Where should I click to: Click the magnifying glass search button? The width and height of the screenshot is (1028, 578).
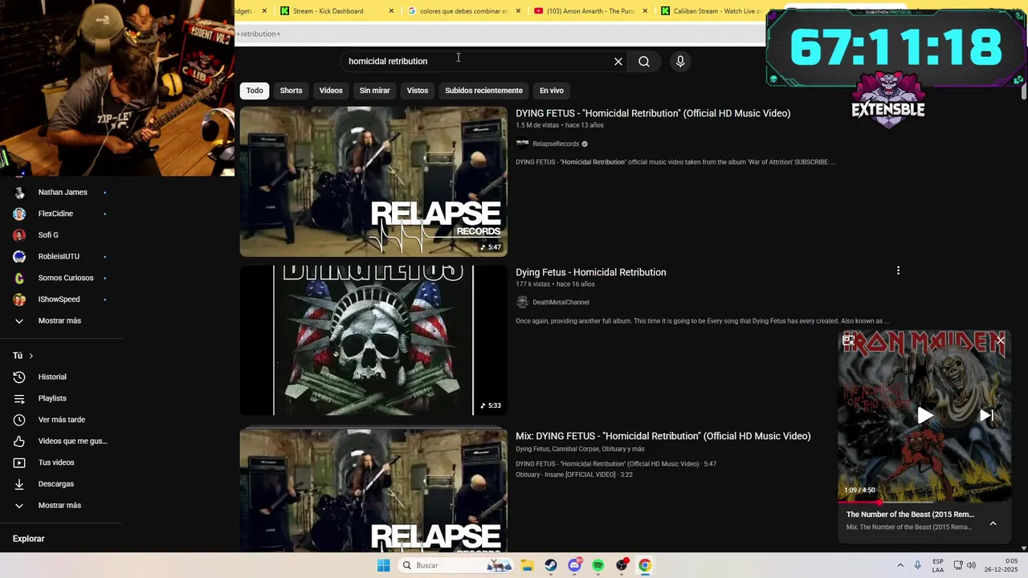(644, 61)
